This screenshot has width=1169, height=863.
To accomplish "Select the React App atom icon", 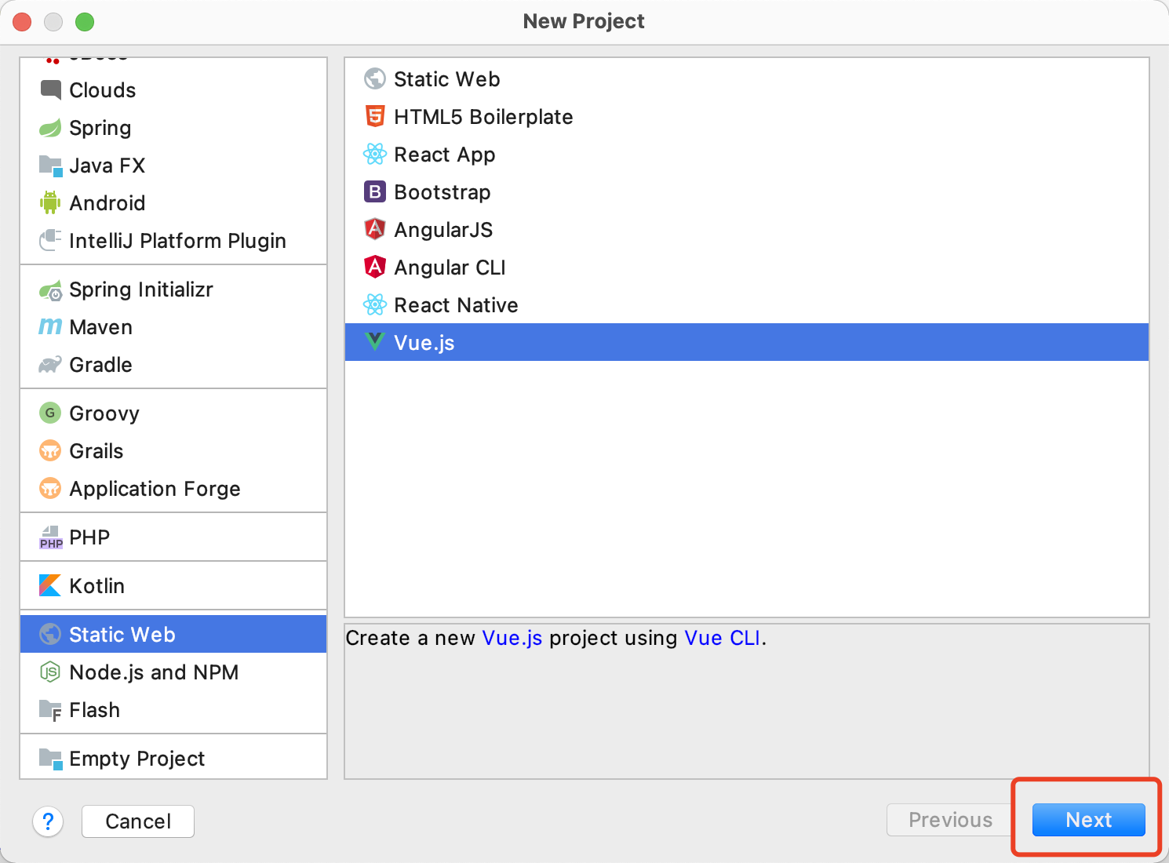I will point(375,155).
